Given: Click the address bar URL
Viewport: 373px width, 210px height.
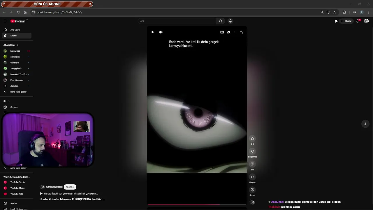Looking at the screenshot, I should [59, 12].
